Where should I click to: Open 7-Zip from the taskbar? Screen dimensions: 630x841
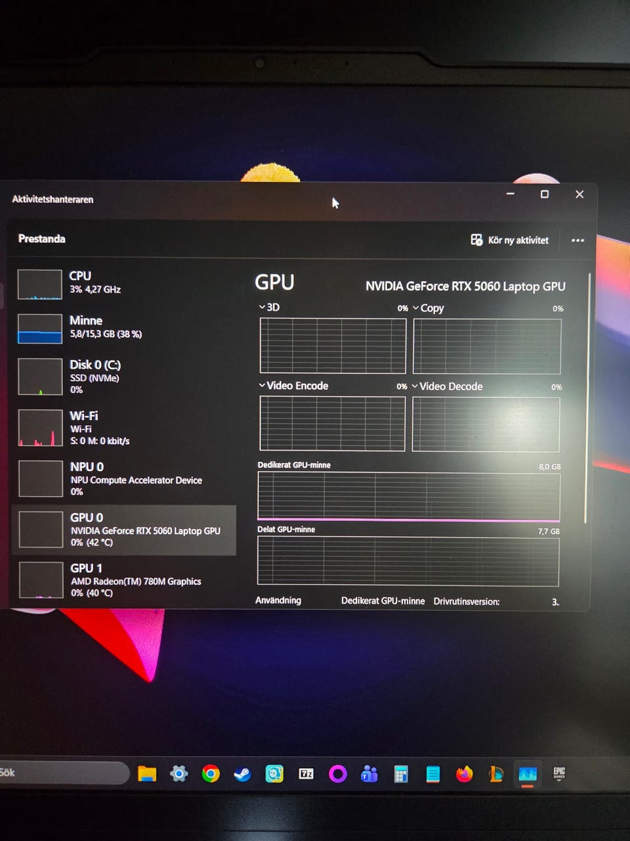tap(306, 774)
